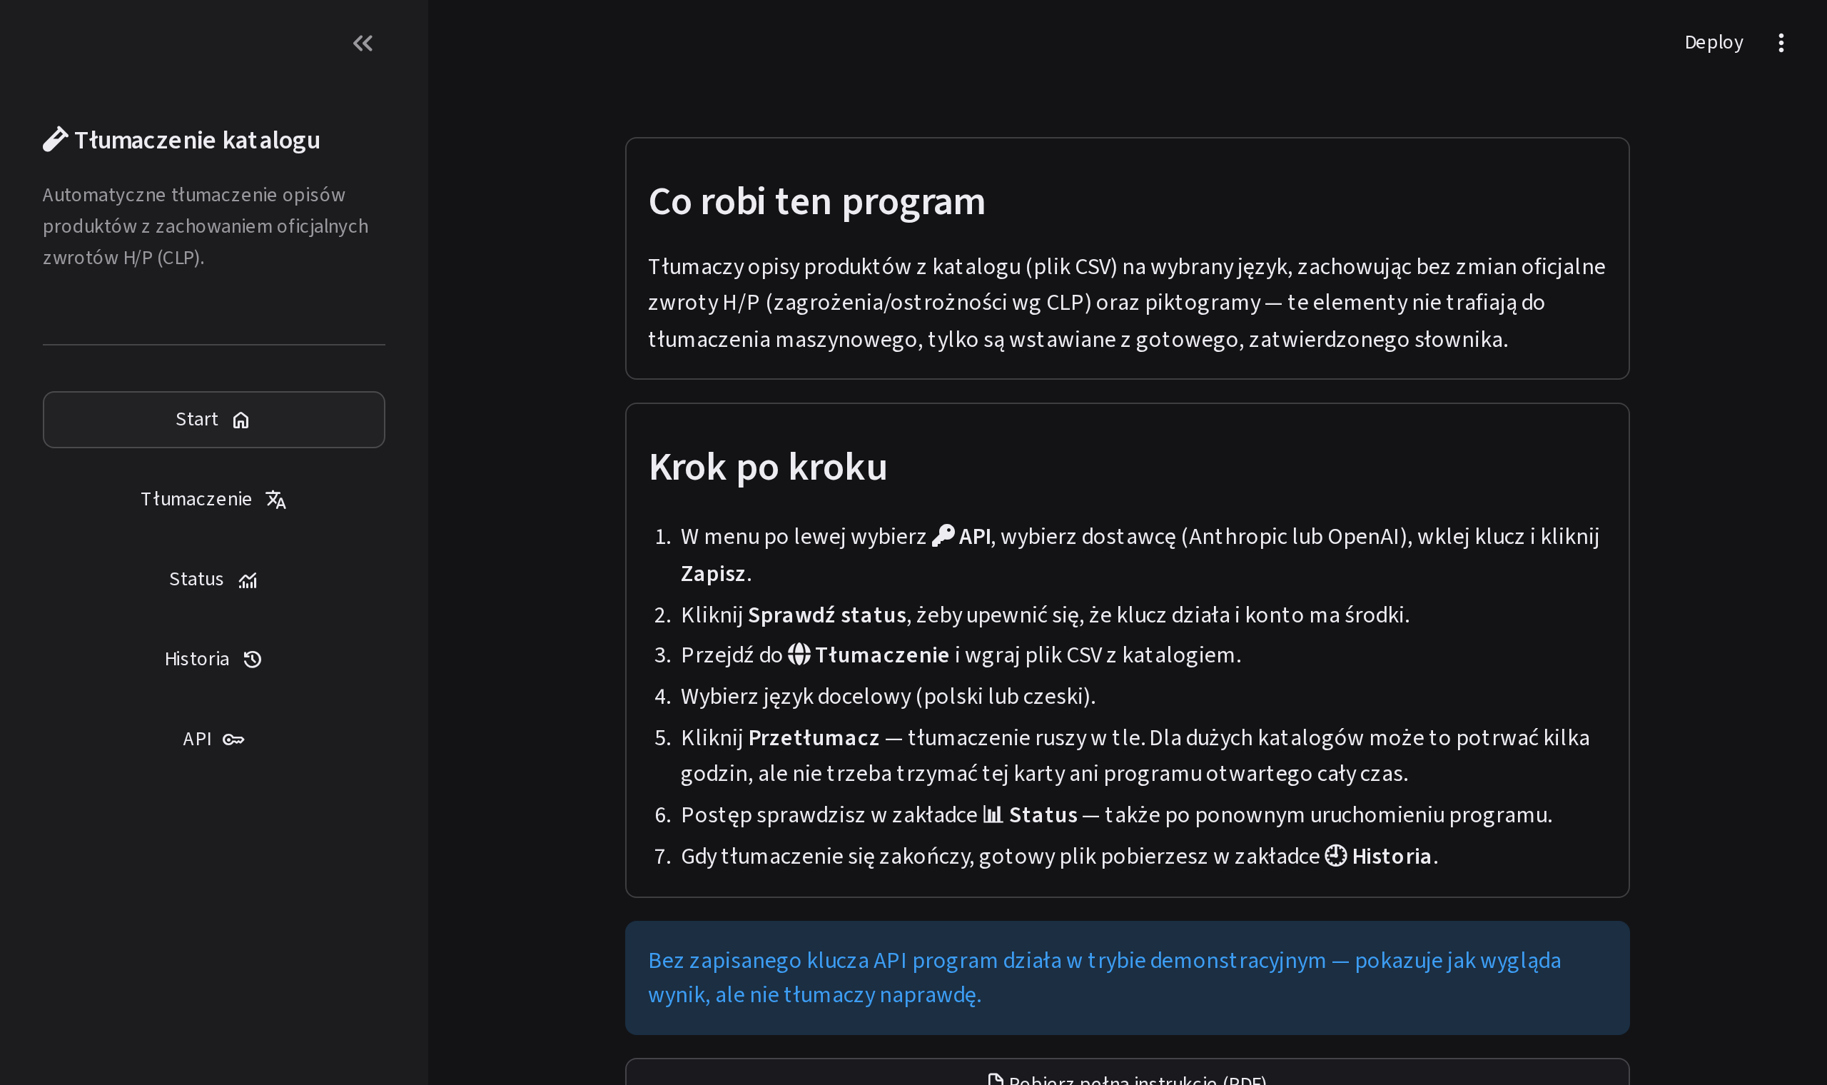
Task: Click the pencil icon beside Tłumaczenie katalogu
Action: [x=56, y=139]
